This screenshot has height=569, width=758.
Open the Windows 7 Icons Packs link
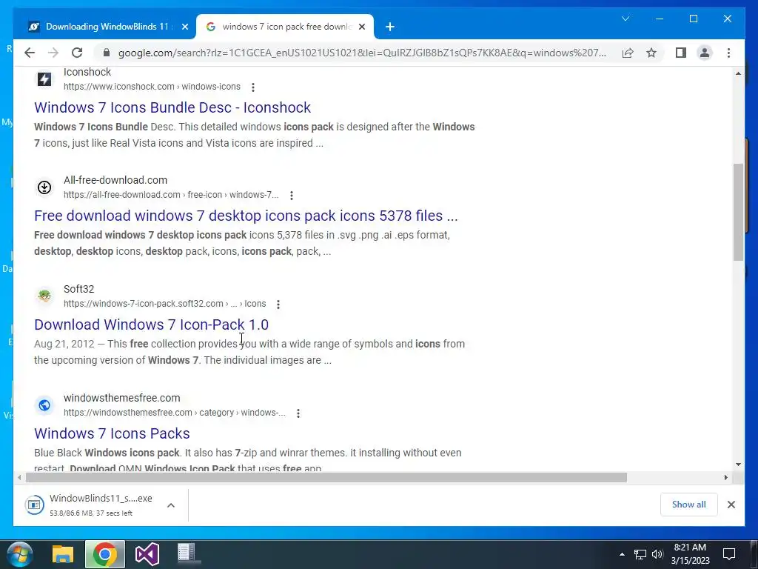112,433
